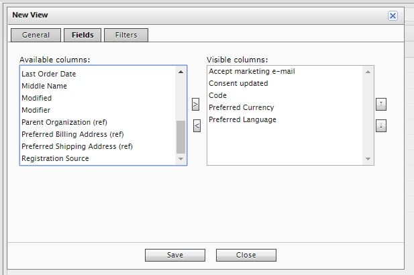The image size is (414, 275).
Task: Select Parent Organization (ref) column
Action: (x=64, y=122)
